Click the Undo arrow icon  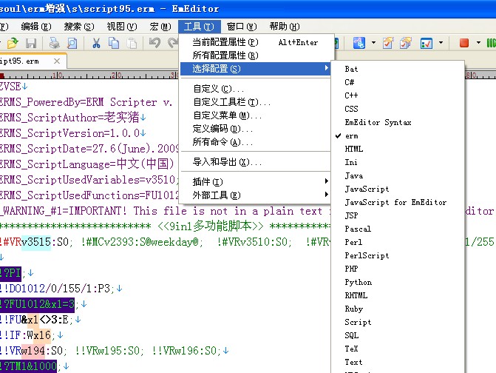tap(155, 43)
